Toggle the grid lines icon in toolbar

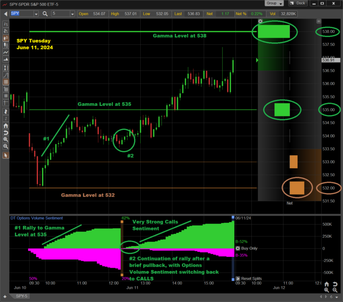tap(5, 82)
